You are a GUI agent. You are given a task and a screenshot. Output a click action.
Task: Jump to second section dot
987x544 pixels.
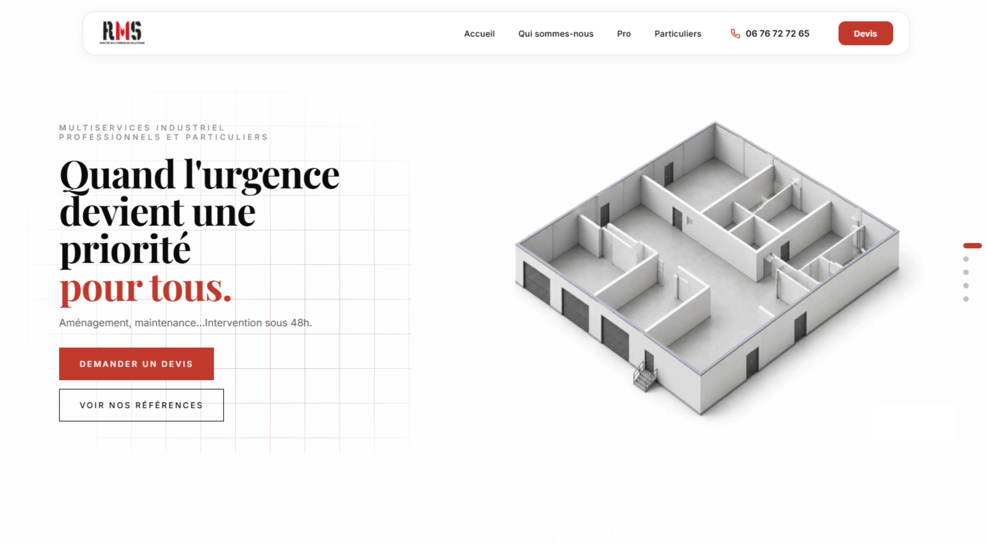966,259
